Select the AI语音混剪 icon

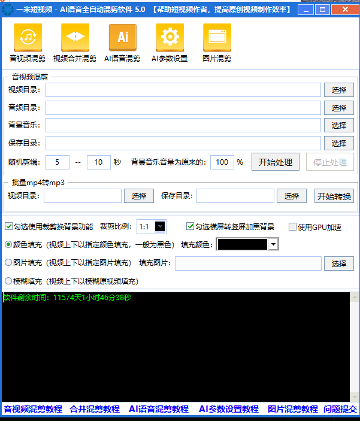click(x=122, y=38)
